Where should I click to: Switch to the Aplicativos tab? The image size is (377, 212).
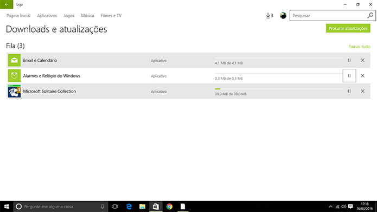(x=47, y=16)
